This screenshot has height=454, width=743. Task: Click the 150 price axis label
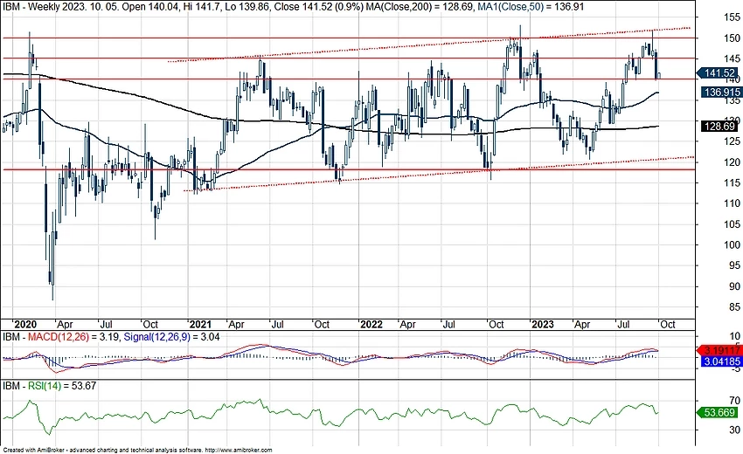pyautogui.click(x=732, y=38)
